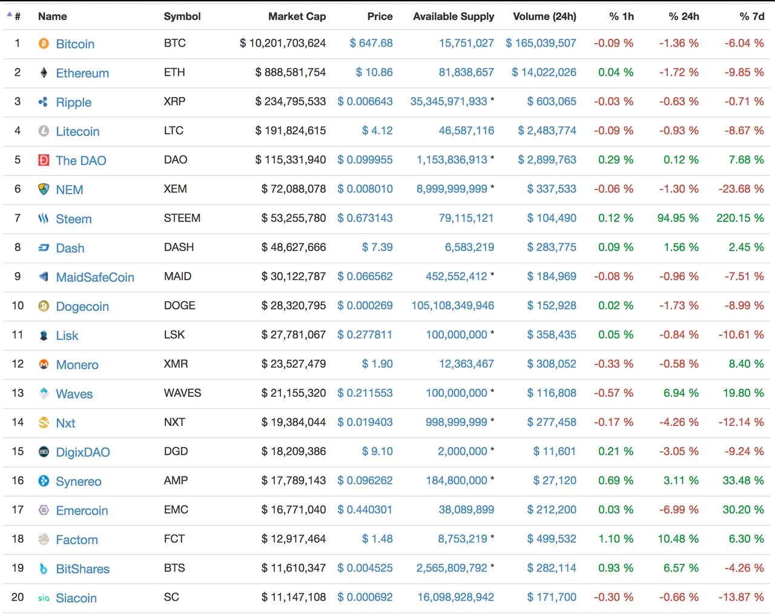
Task: Click Steem 7d change 220.15 %
Action: click(740, 218)
